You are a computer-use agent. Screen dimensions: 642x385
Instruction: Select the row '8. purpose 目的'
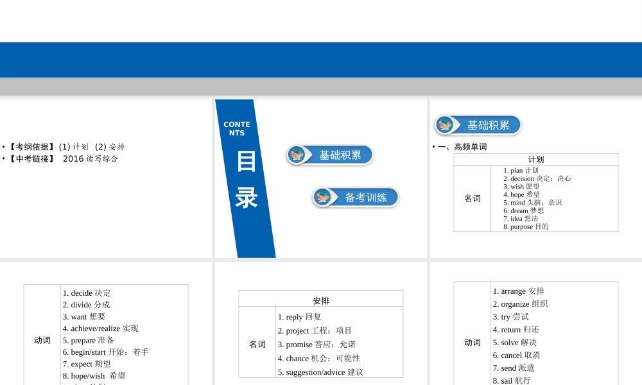[x=526, y=227]
